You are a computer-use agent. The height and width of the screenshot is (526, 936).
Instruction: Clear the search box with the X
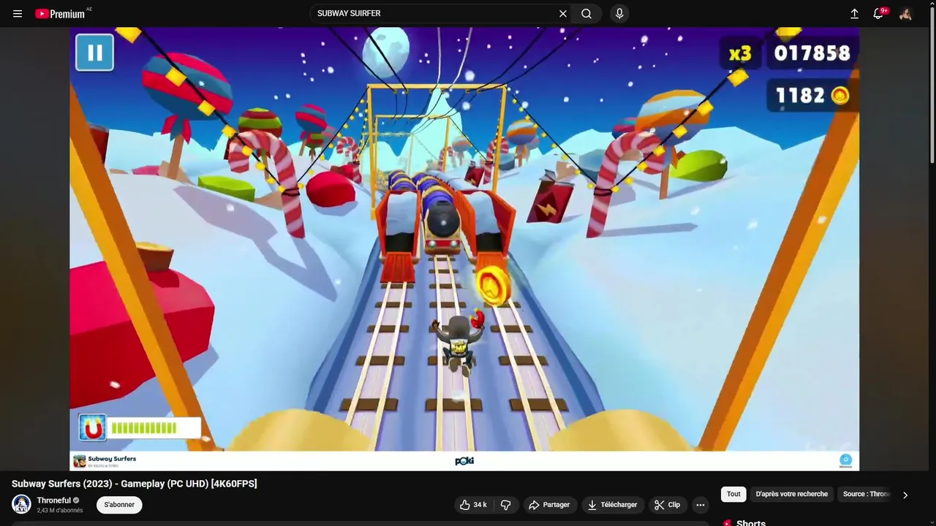coord(563,13)
